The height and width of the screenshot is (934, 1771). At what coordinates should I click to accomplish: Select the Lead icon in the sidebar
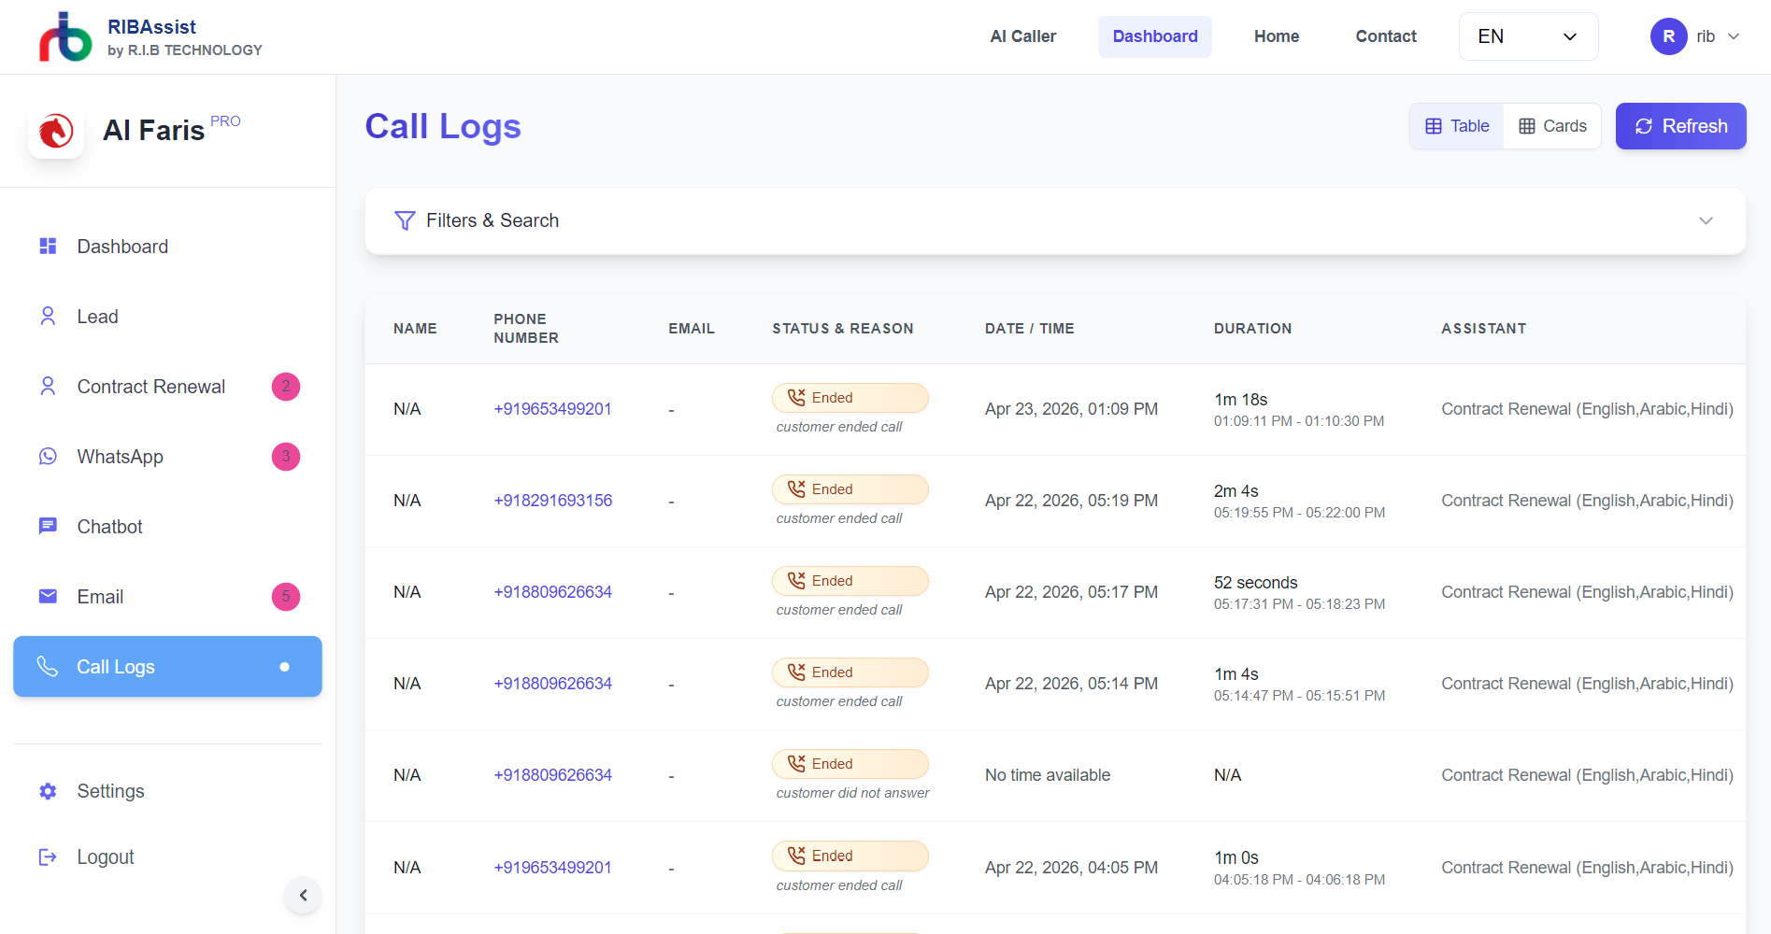(48, 316)
